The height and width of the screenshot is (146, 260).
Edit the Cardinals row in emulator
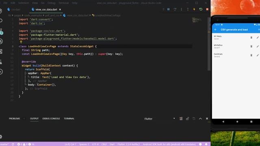[x=258, y=55]
